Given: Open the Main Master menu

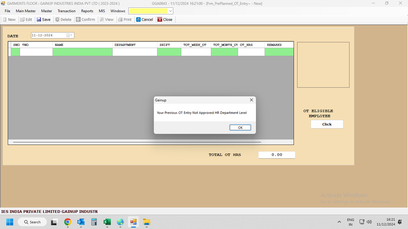Looking at the screenshot, I should click(26, 11).
